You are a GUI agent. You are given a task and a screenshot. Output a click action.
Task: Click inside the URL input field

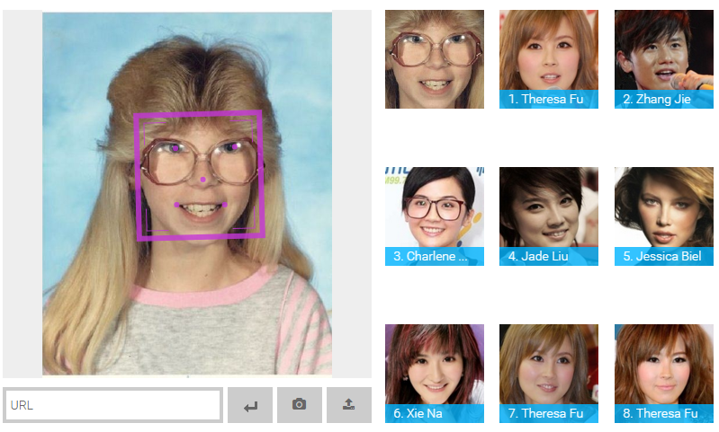(112, 405)
